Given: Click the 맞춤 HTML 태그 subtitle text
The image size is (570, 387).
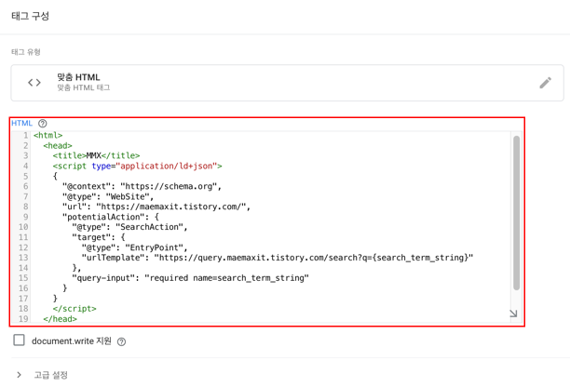Looking at the screenshot, I should [84, 87].
